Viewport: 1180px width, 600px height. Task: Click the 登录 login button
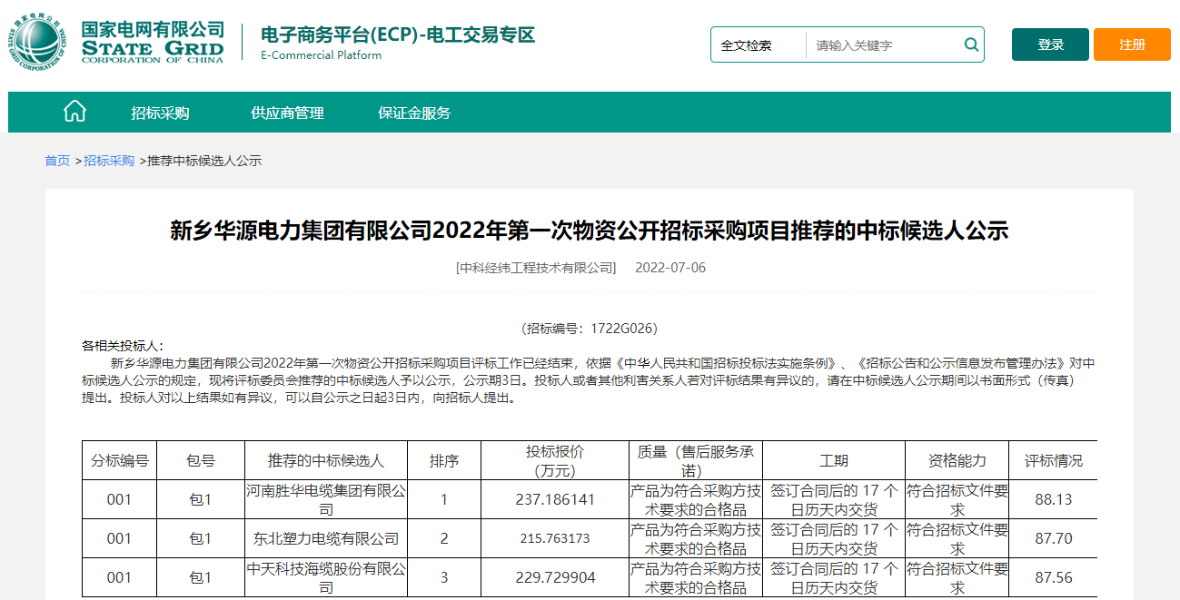click(1049, 43)
